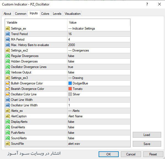Viewport: 165px width, 159px height.
Task: Click the Cancel button
Action: pos(131,154)
